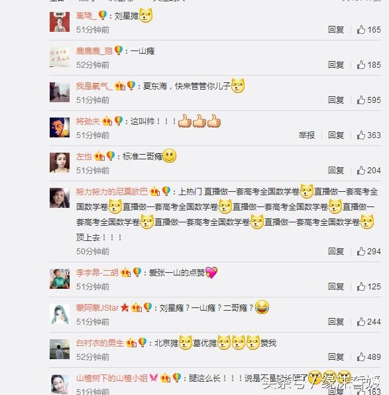Open 蒙阿蒙JStar's profile name link

point(97,308)
